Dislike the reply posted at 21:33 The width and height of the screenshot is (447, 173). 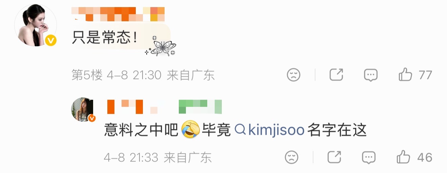tap(292, 157)
